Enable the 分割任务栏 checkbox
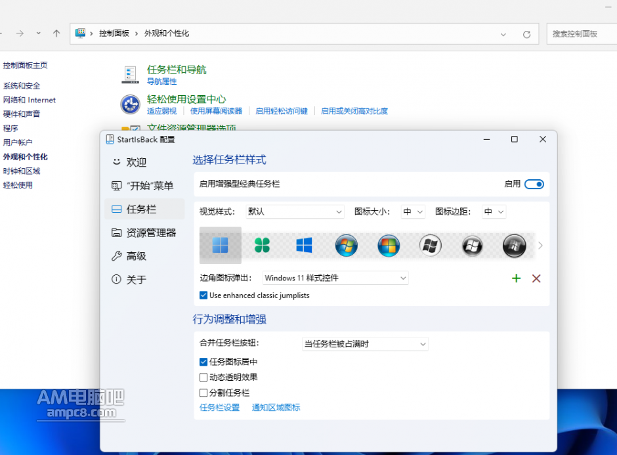 pos(203,393)
